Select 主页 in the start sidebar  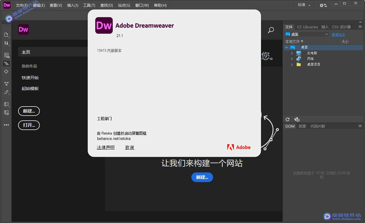[53, 52]
